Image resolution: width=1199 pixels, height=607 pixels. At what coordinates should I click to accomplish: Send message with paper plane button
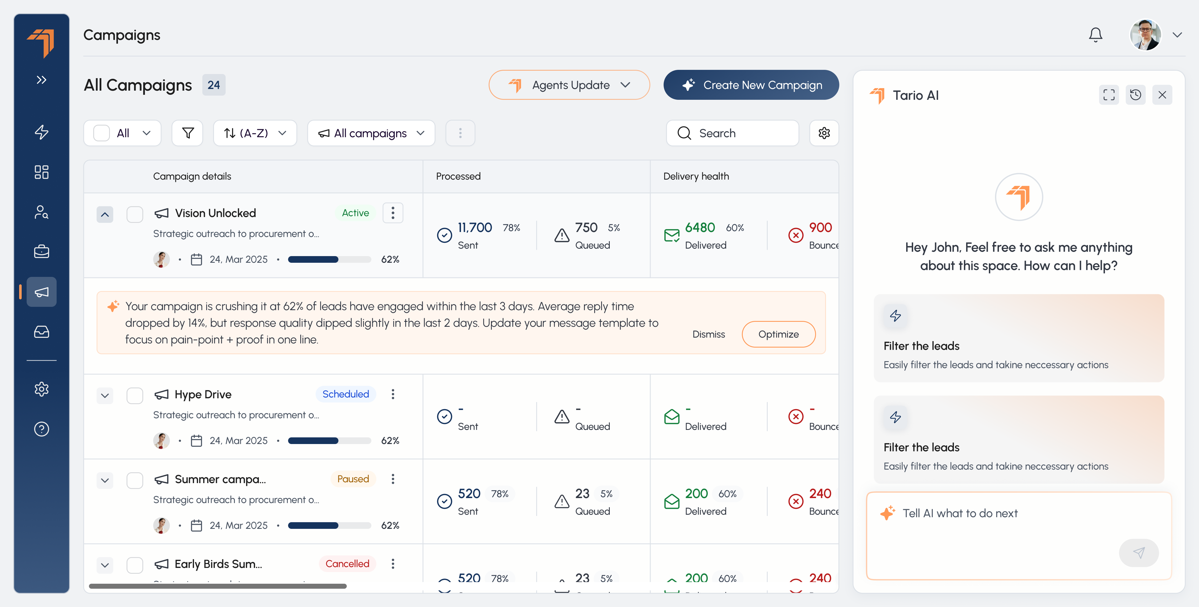[x=1138, y=553]
